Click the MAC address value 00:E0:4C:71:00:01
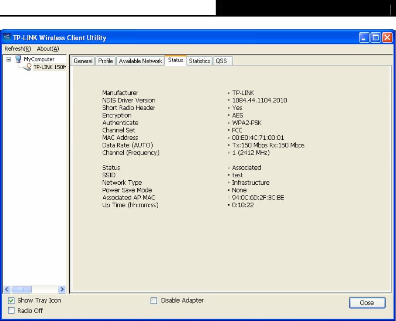Screen dimensions: 396x321 tap(258, 138)
